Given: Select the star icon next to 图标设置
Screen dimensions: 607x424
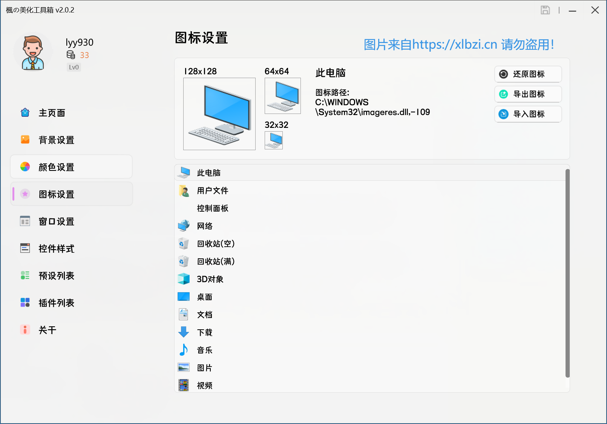Looking at the screenshot, I should click(x=25, y=194).
